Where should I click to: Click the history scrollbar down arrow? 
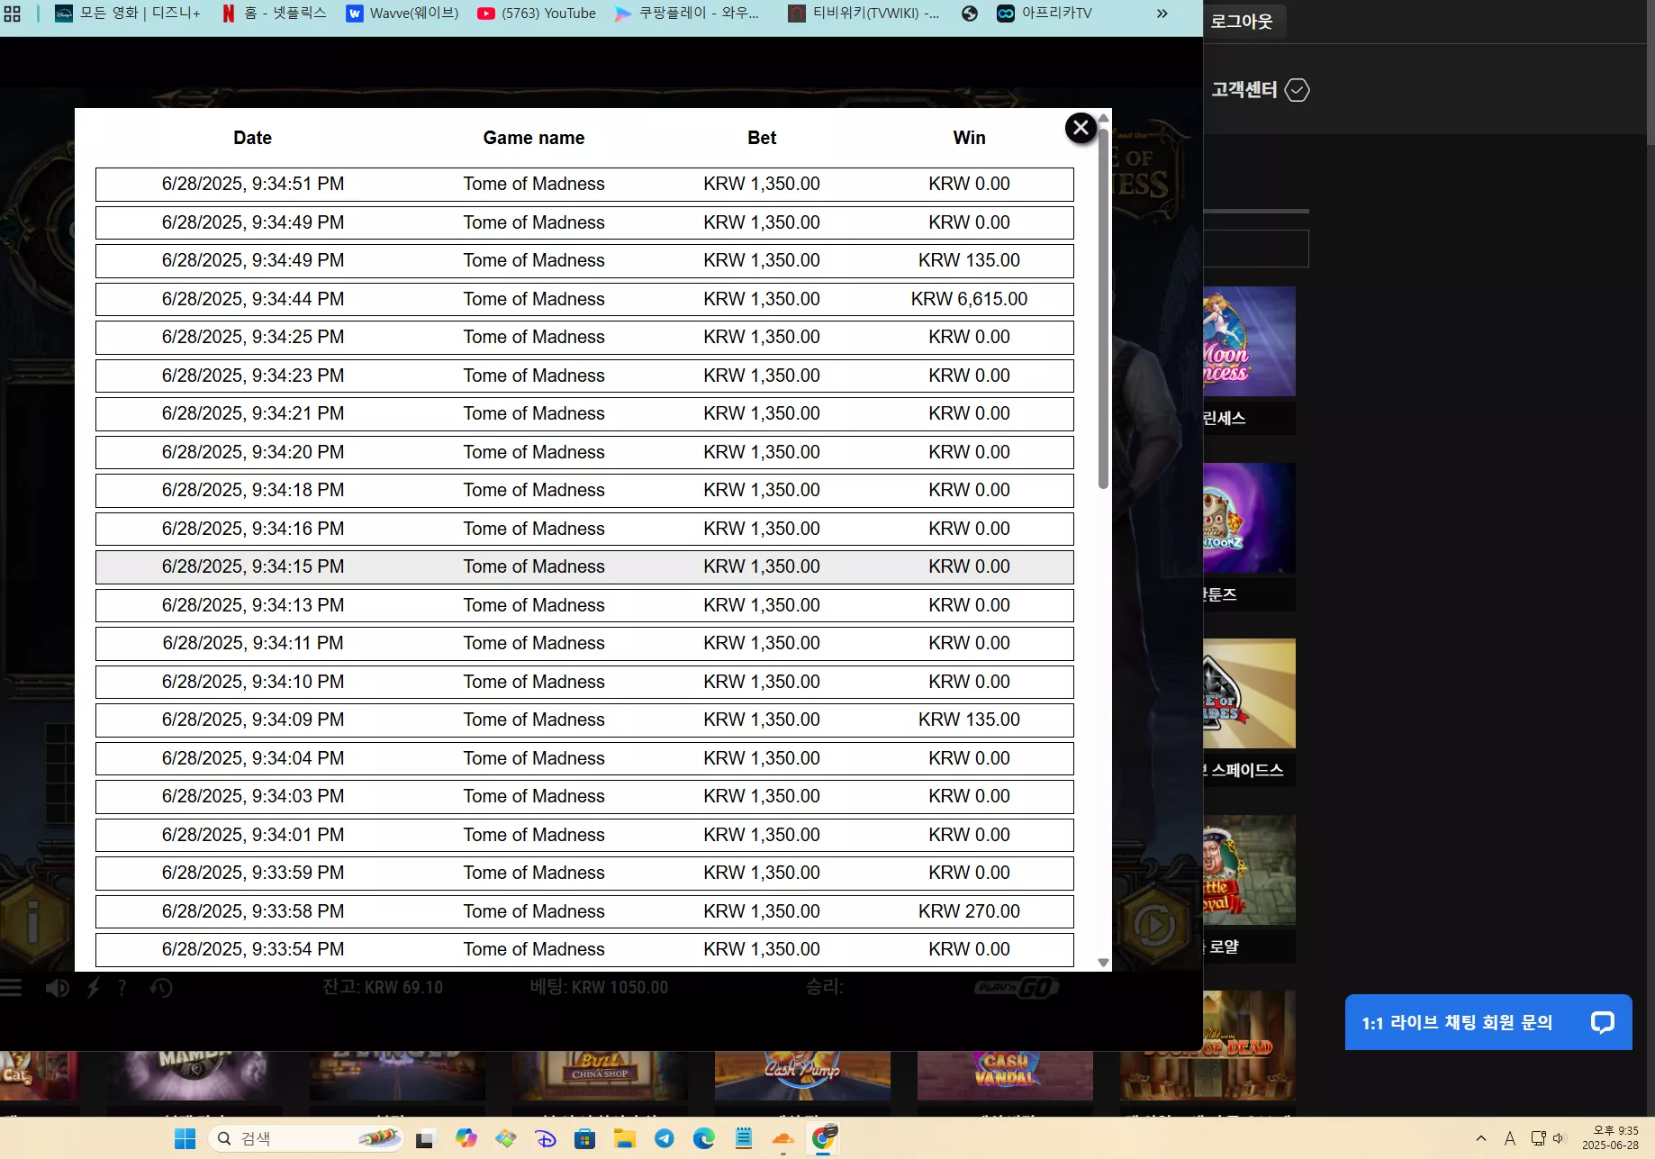click(1103, 963)
